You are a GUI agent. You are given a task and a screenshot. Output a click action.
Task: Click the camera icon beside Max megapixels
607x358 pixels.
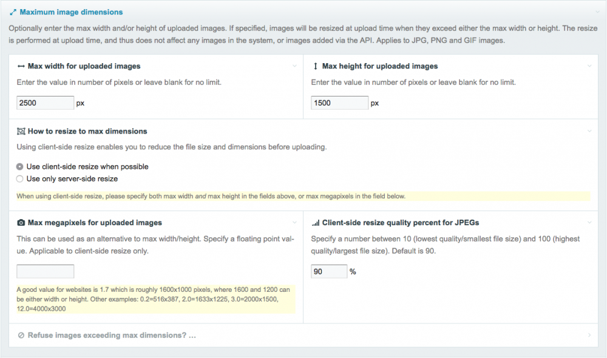pyautogui.click(x=21, y=223)
